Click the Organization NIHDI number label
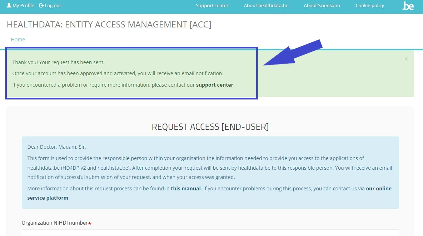 (x=54, y=223)
